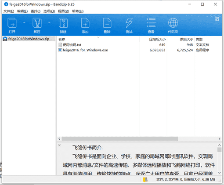Open the 选项(O) menu
The width and height of the screenshot is (224, 185).
[x=49, y=11]
